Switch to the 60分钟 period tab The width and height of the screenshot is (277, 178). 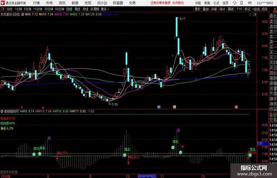click(60, 9)
